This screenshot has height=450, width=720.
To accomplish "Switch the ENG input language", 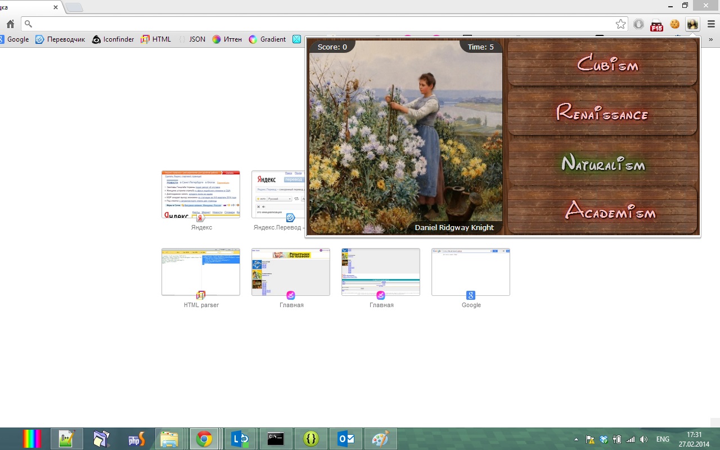I will [x=663, y=439].
